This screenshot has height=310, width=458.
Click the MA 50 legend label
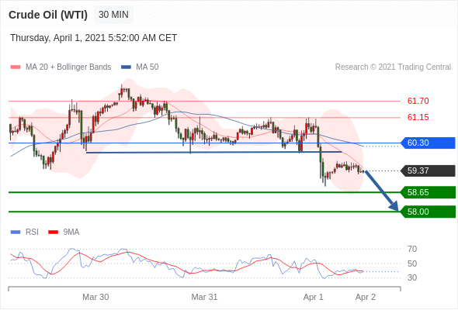(x=147, y=67)
